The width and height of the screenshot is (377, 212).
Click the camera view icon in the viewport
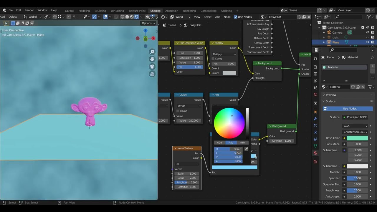tap(152, 67)
